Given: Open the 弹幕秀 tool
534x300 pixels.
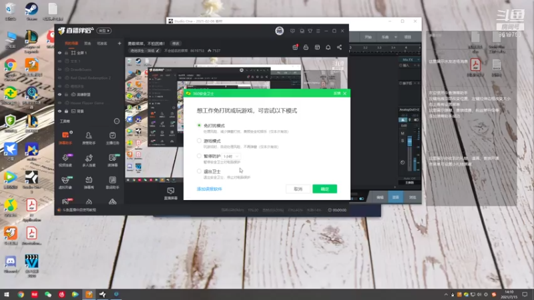Looking at the screenshot, I should [x=89, y=182].
